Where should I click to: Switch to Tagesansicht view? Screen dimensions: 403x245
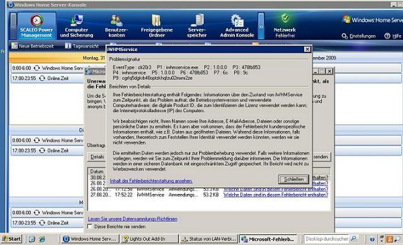click(82, 46)
